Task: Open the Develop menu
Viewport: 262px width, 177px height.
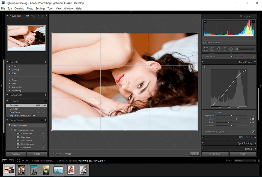Action: pos(19,8)
